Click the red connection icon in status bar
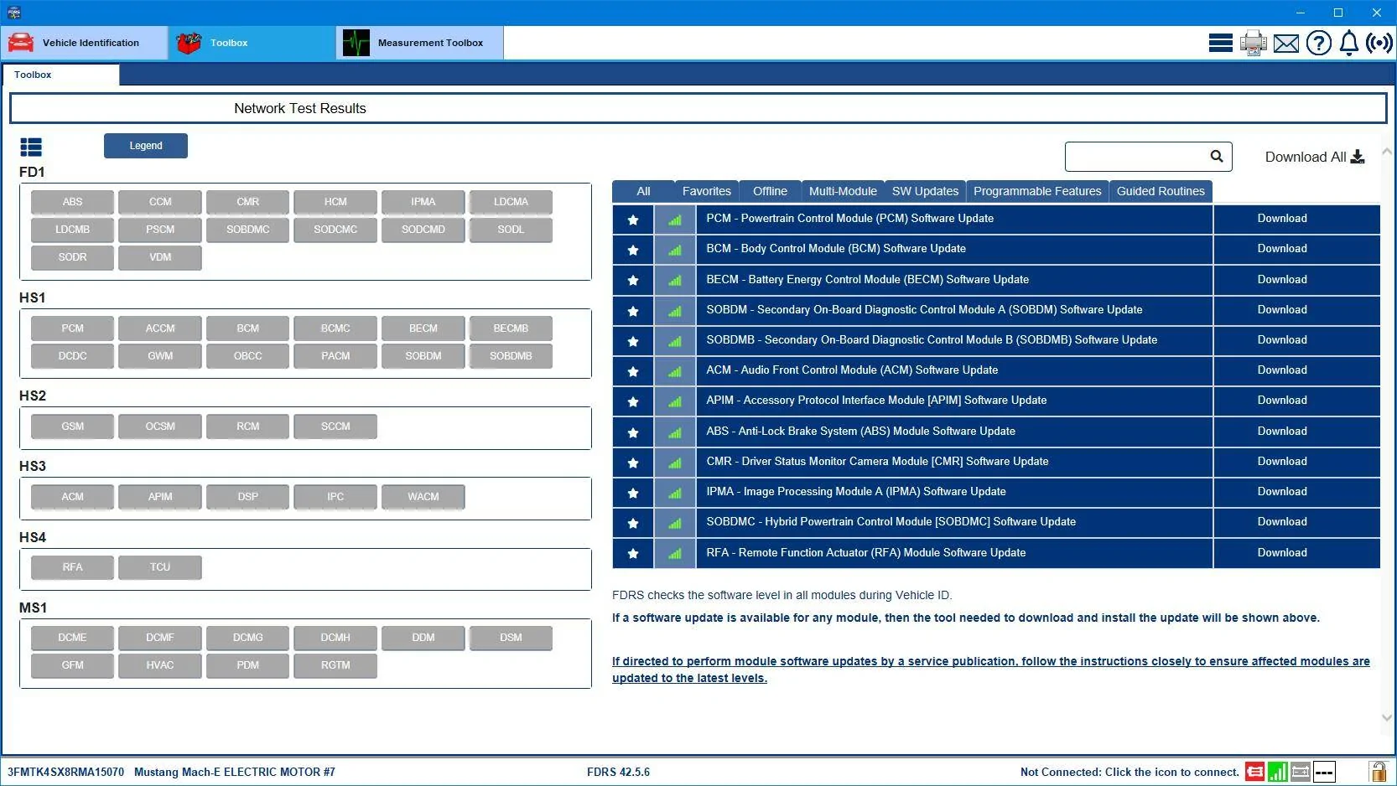Screen dimensions: 1397x786 pos(1255,772)
